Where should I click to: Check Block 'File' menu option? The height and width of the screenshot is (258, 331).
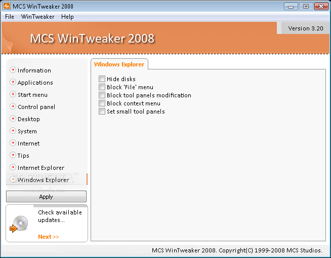tap(102, 87)
